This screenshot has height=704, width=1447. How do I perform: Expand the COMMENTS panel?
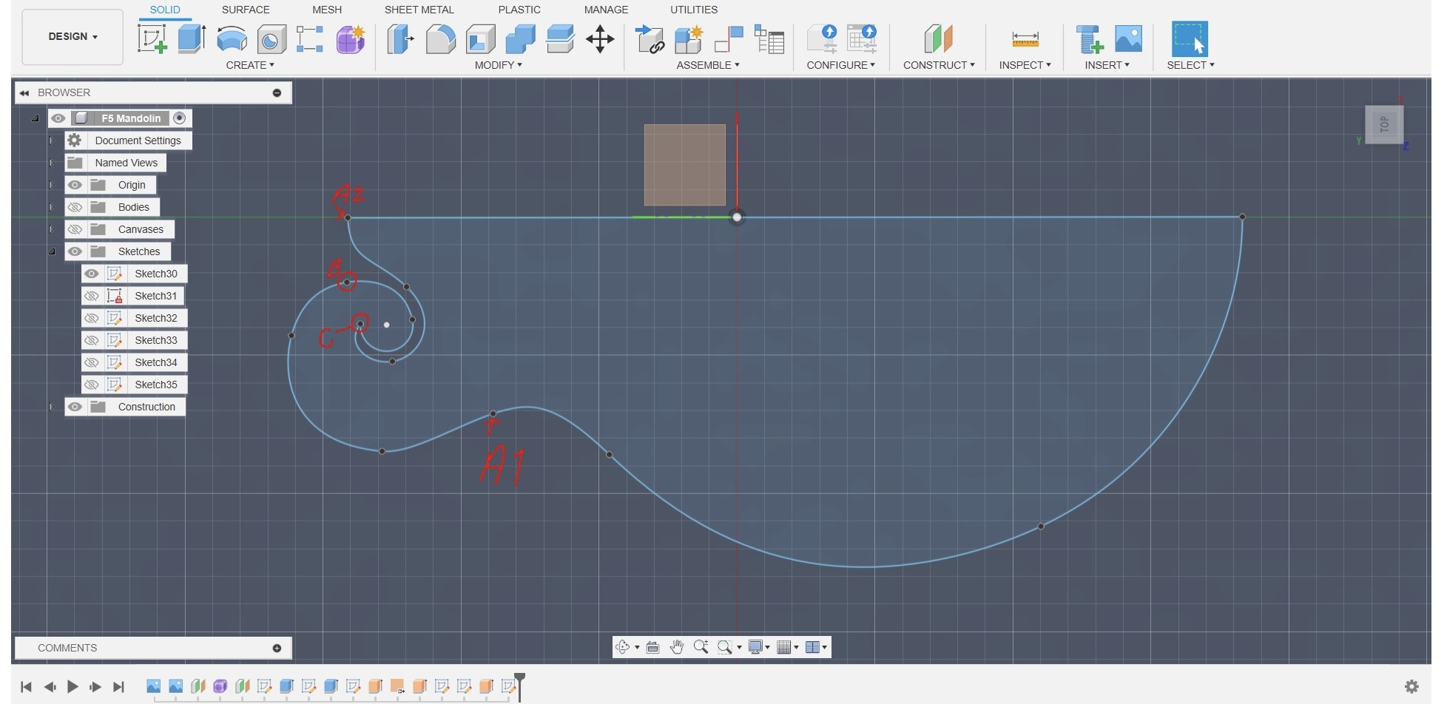pos(277,648)
